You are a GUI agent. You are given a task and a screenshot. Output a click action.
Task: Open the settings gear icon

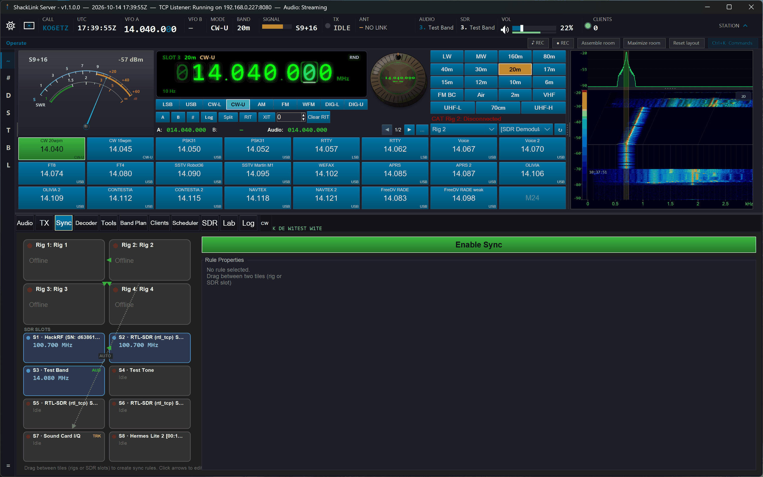(x=10, y=26)
